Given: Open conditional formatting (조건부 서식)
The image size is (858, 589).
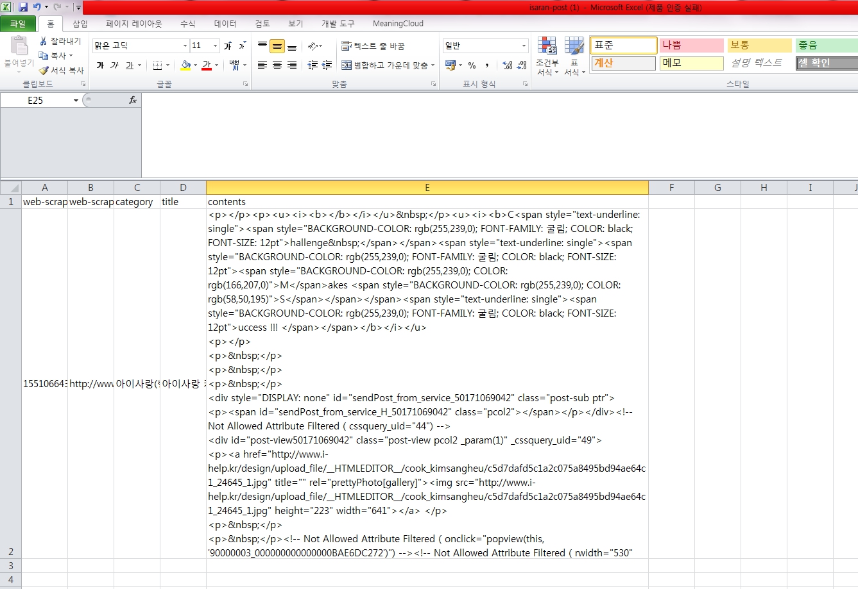Looking at the screenshot, I should pos(547,57).
